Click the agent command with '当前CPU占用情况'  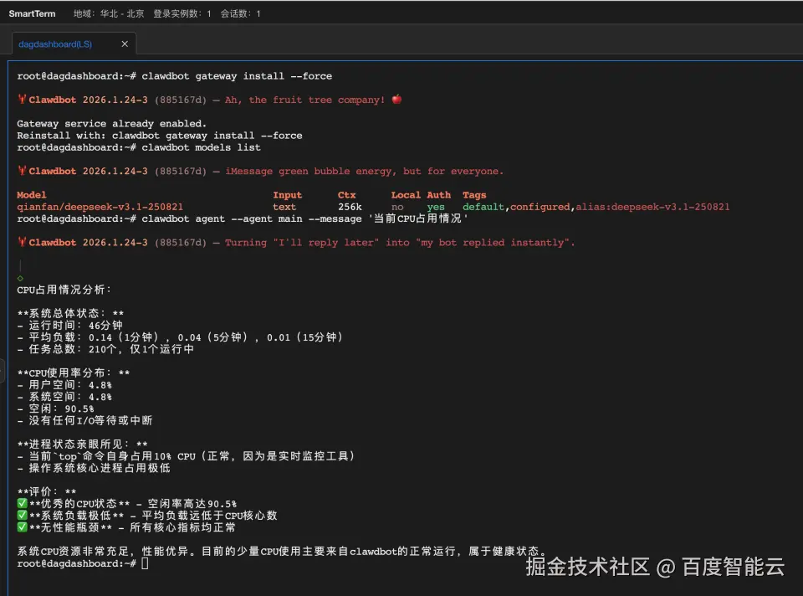click(304, 218)
